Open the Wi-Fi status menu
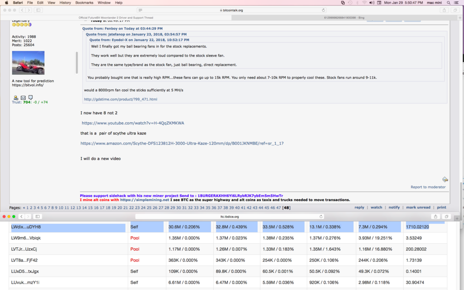 tap(364, 3)
